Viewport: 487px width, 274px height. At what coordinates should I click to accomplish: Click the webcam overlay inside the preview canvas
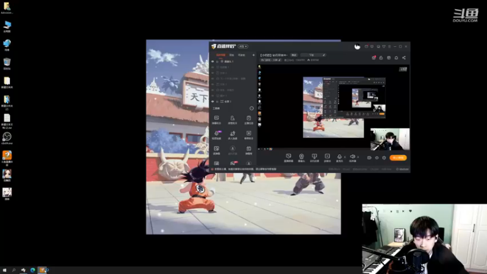(390, 139)
